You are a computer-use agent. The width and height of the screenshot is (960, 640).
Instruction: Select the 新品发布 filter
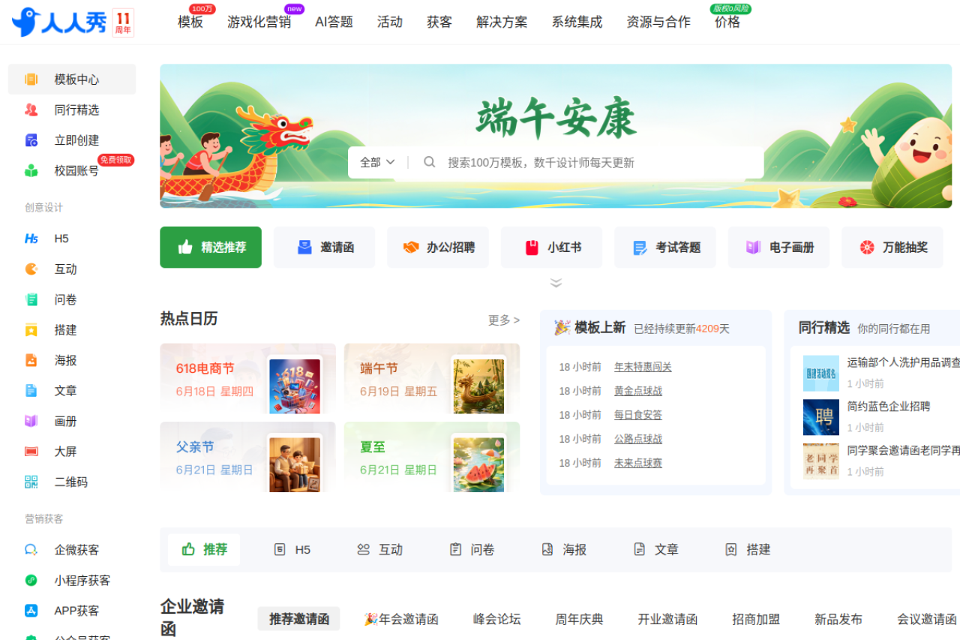pyautogui.click(x=839, y=619)
